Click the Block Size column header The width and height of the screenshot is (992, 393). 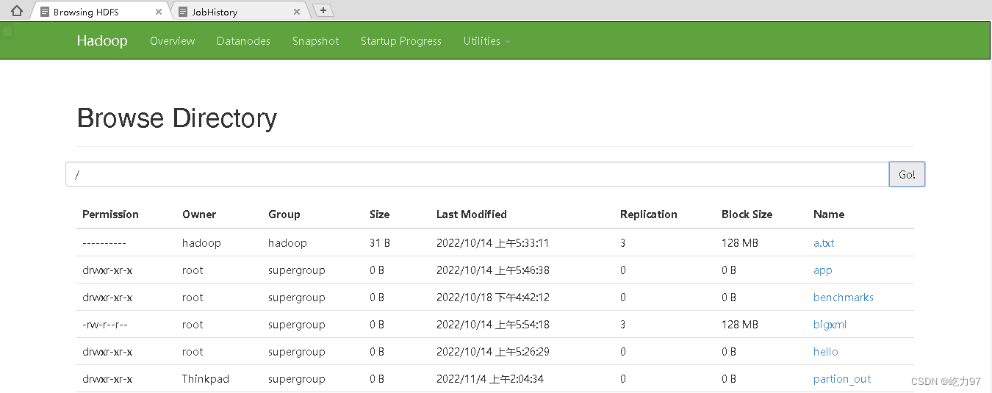[x=747, y=214]
